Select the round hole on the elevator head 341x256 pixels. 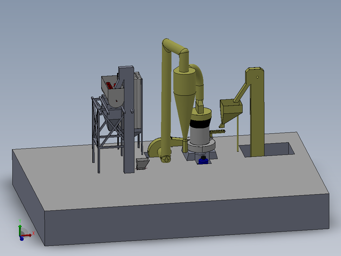click(257, 77)
